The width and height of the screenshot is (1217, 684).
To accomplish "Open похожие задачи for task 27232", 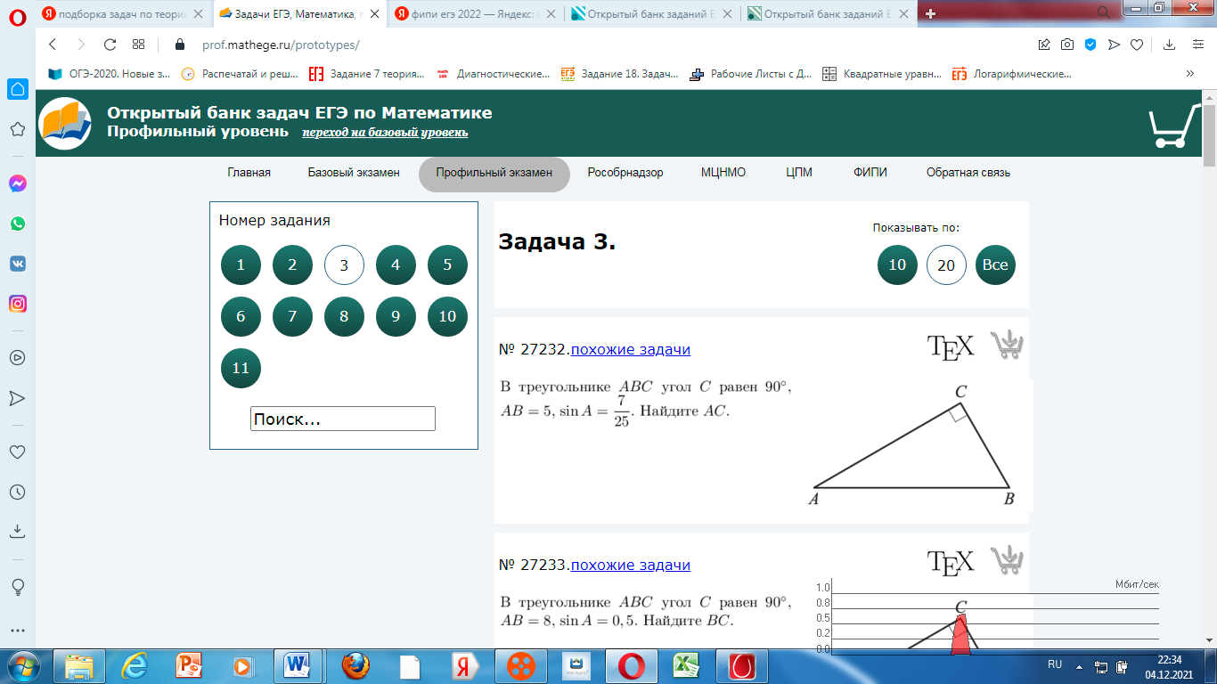I will (630, 349).
